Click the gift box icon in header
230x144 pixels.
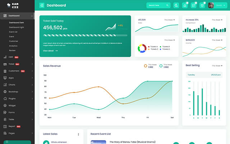click(202, 5)
